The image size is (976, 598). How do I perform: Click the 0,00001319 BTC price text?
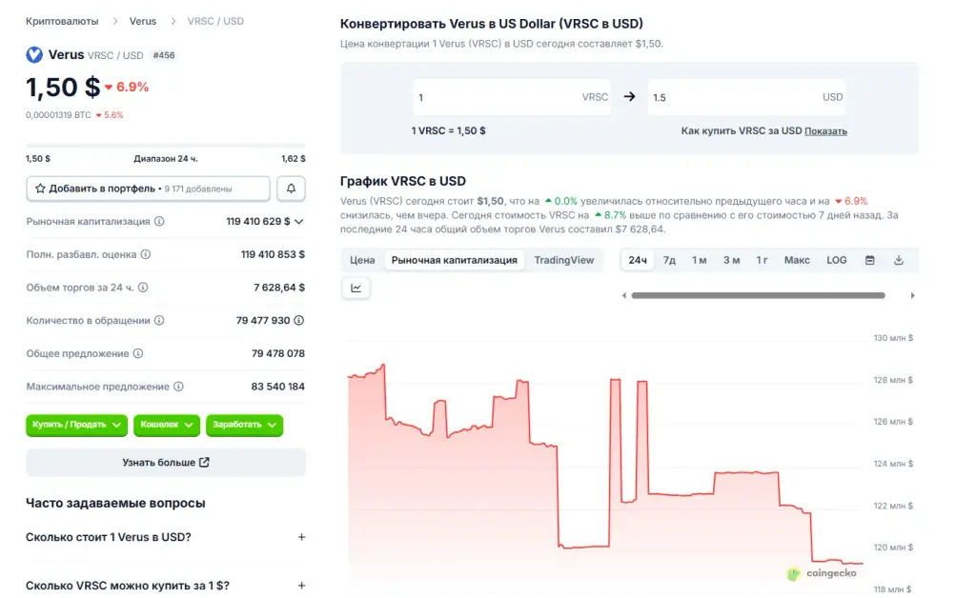(x=58, y=115)
